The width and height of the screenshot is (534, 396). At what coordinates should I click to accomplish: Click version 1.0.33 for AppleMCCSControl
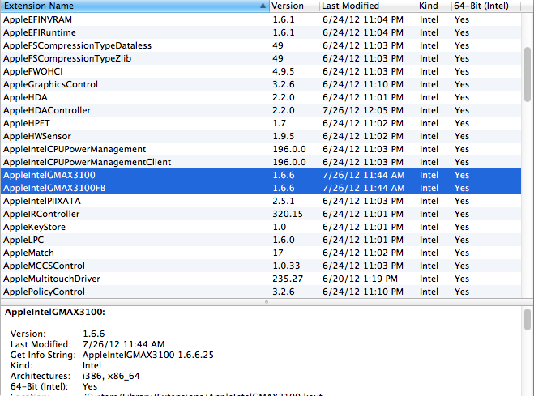coord(286,266)
